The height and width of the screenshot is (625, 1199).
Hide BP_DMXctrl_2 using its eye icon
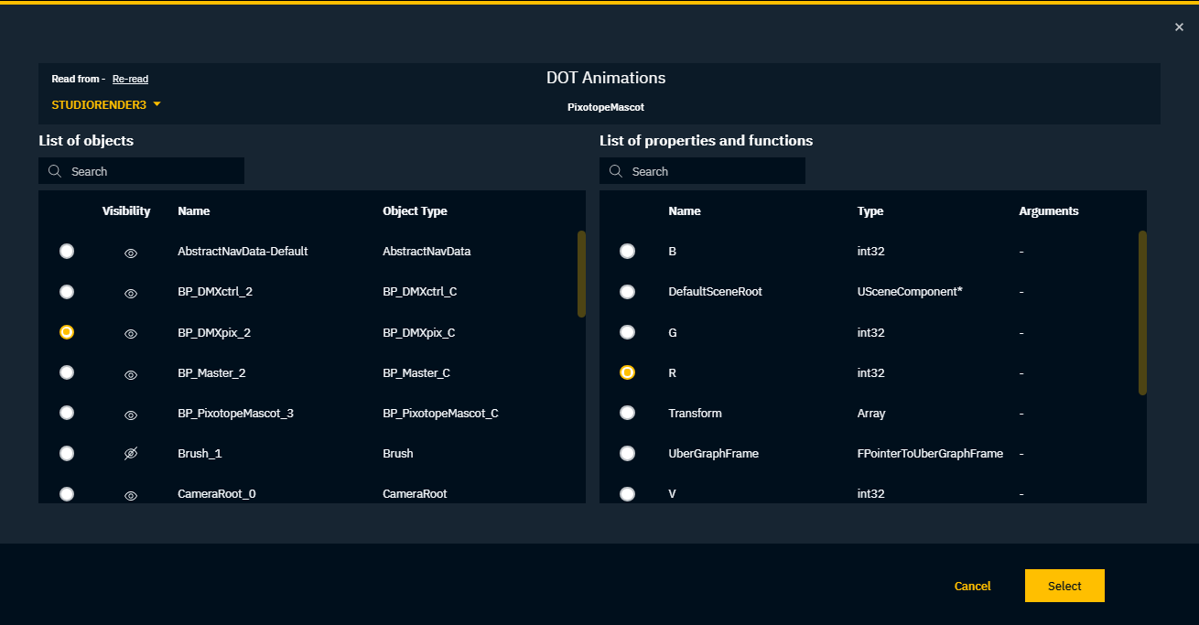[x=131, y=293]
